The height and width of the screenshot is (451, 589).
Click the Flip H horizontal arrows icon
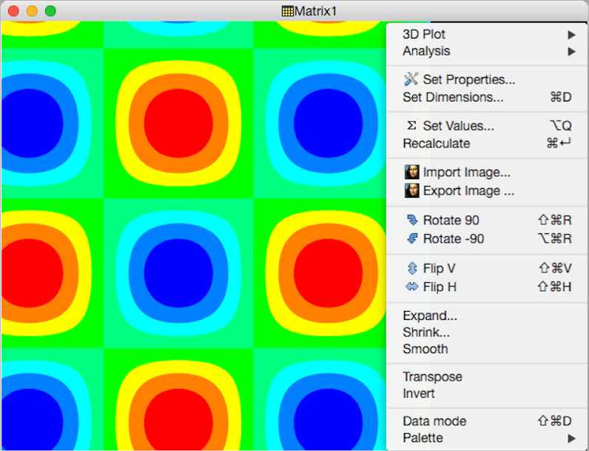(x=412, y=287)
